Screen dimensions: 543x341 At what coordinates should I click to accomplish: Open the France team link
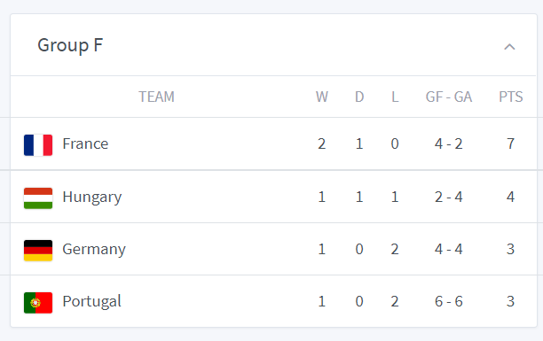point(85,143)
